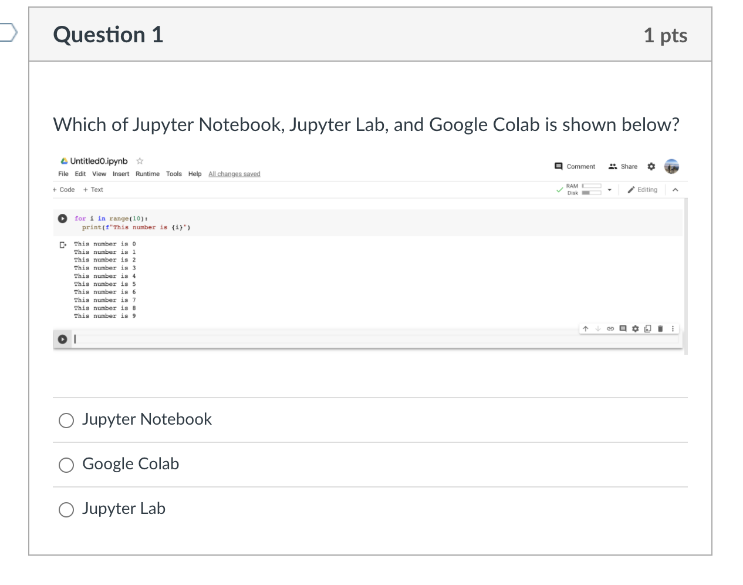Click the bookmark flag beside Question 1

[8, 32]
